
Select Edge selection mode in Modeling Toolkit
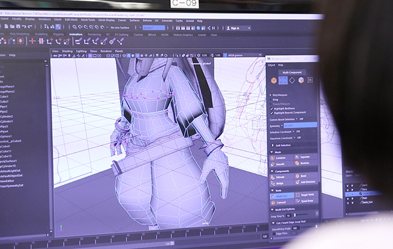(x=292, y=80)
